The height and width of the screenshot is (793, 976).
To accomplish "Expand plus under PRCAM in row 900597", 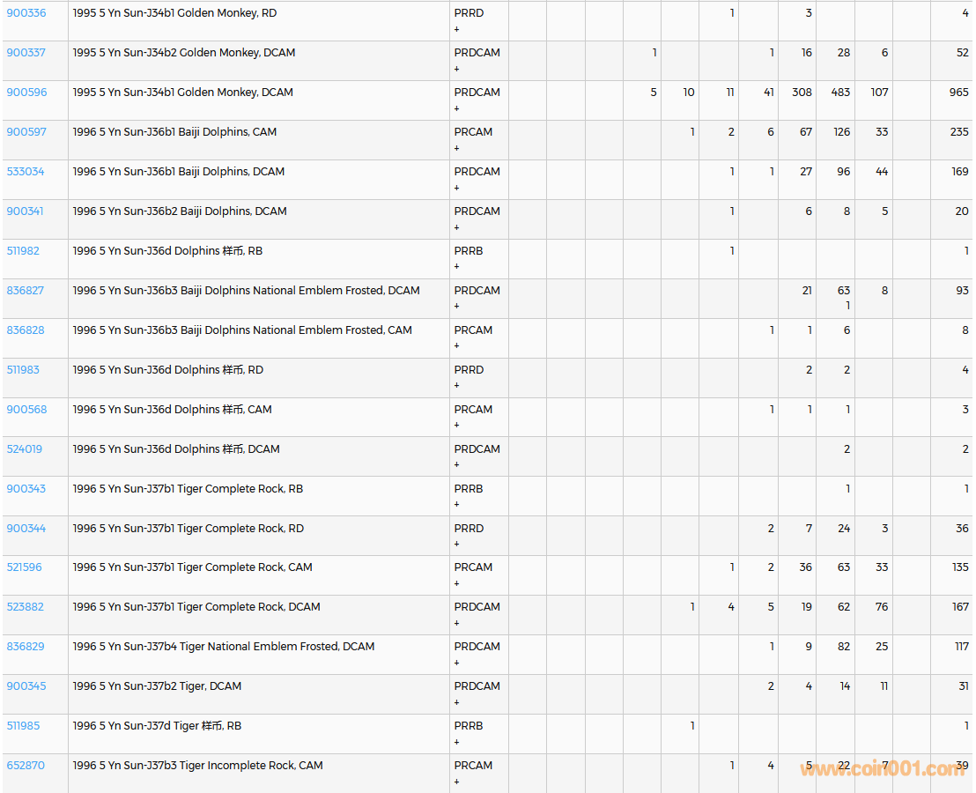I will click(x=456, y=148).
